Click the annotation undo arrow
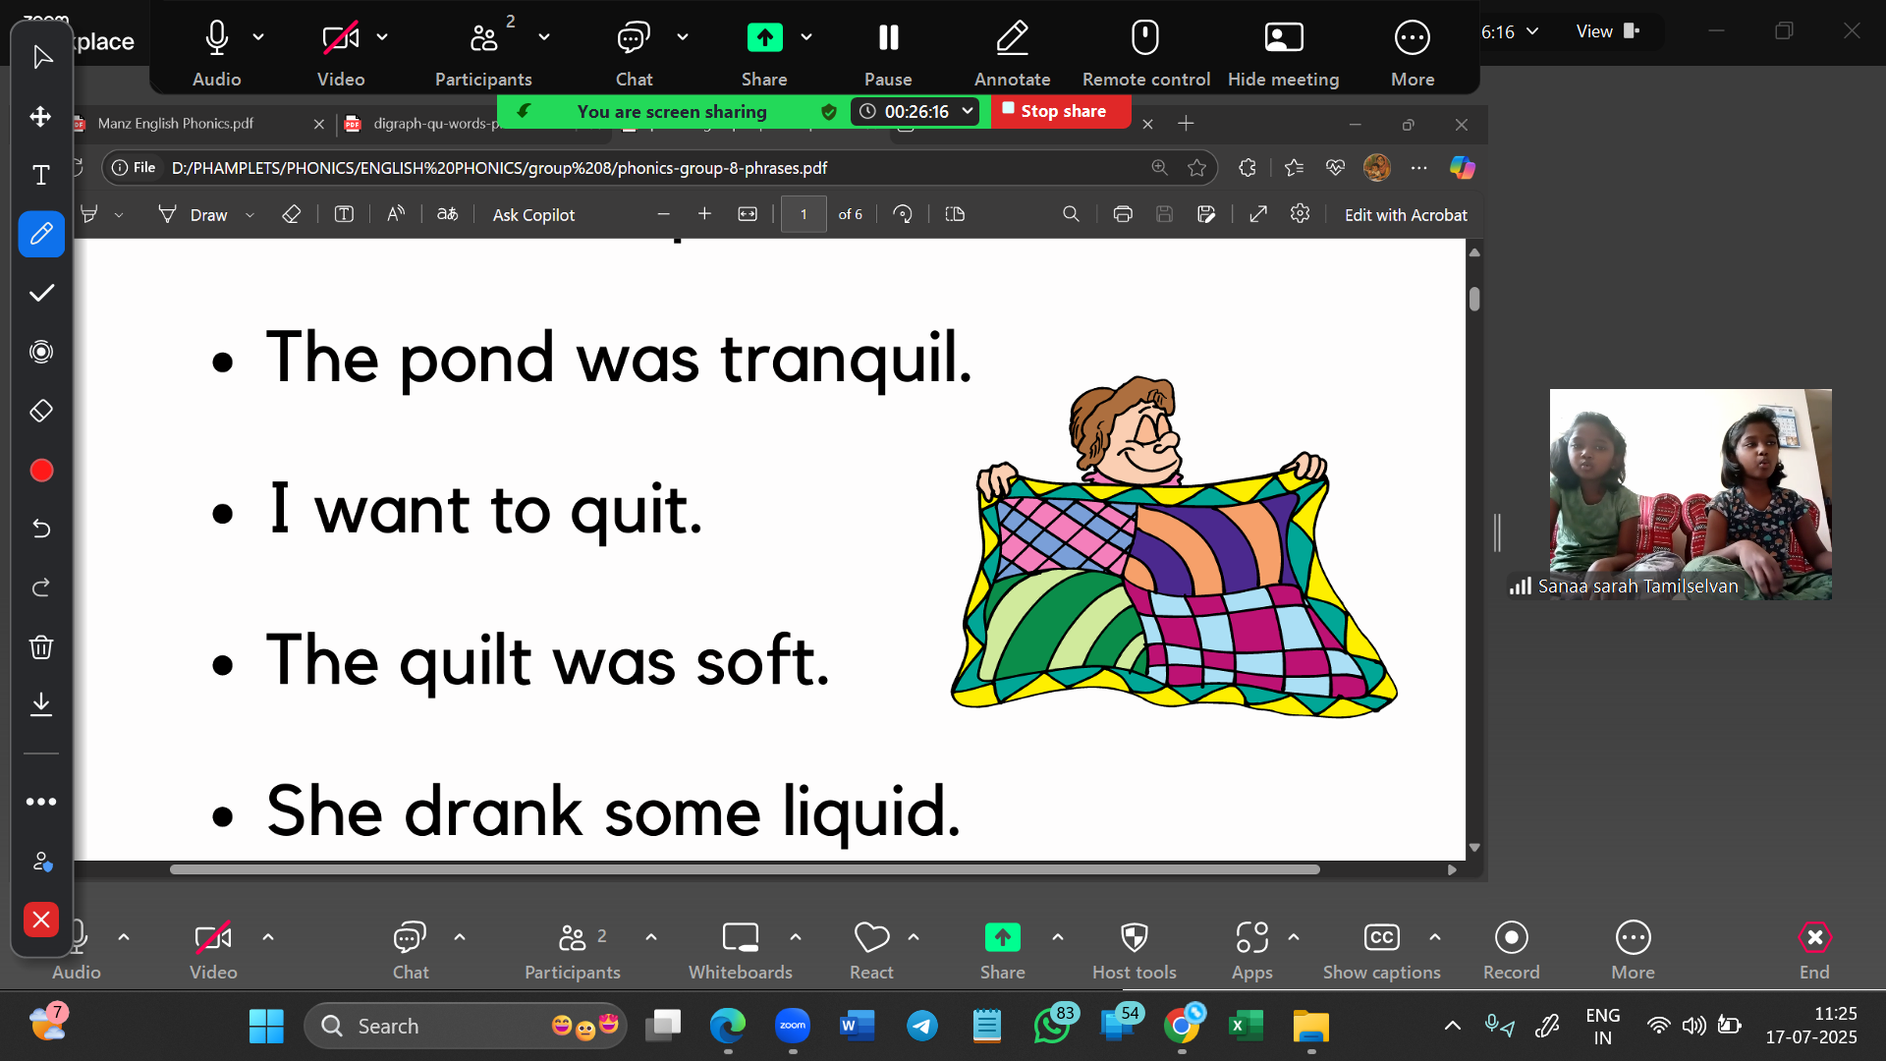The height and width of the screenshot is (1061, 1886). click(41, 529)
